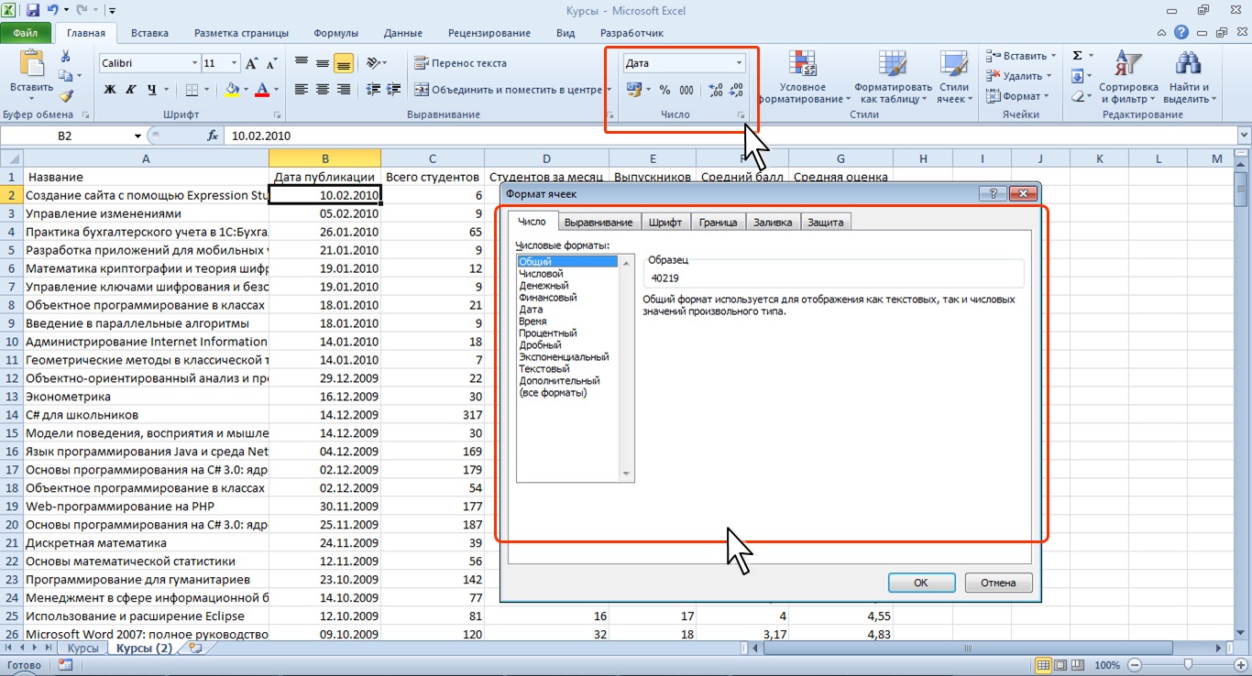Select Денежный in Числовые форматы list
The width and height of the screenshot is (1252, 676).
tap(568, 286)
